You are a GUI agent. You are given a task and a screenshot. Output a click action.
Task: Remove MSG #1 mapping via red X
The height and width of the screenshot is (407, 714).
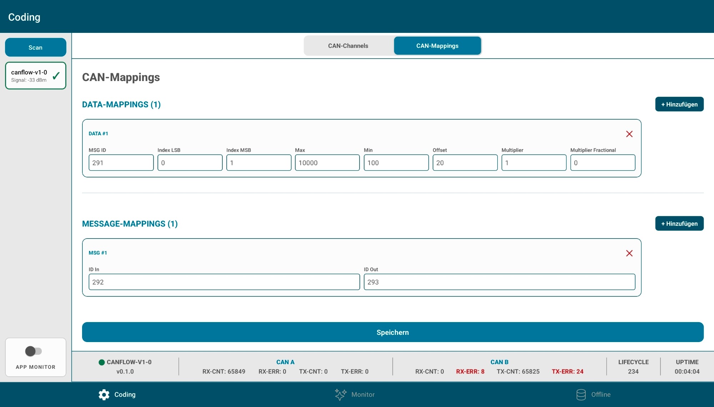[x=629, y=253]
